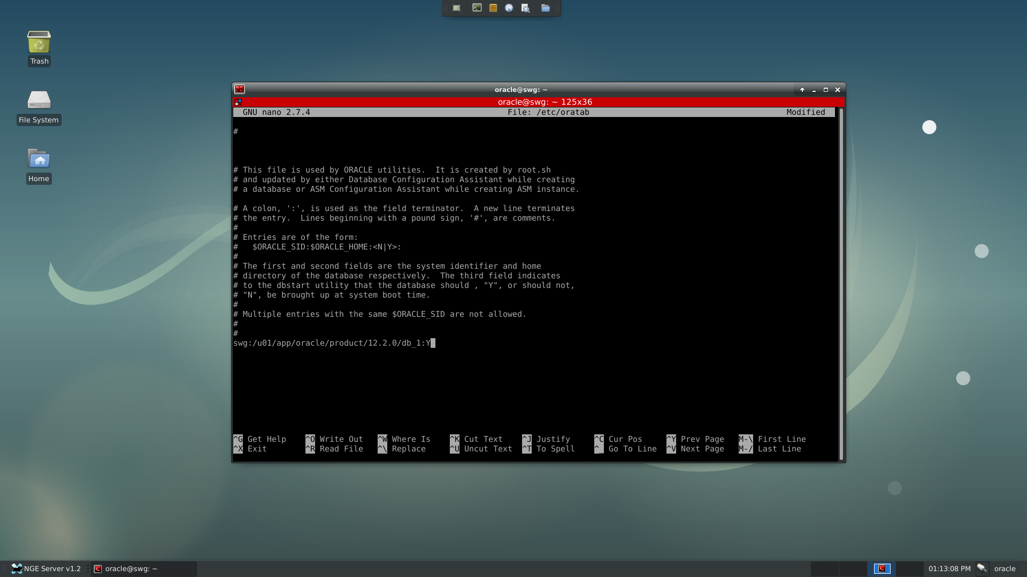
Task: Select the Trash desktop icon
Action: [x=39, y=48]
